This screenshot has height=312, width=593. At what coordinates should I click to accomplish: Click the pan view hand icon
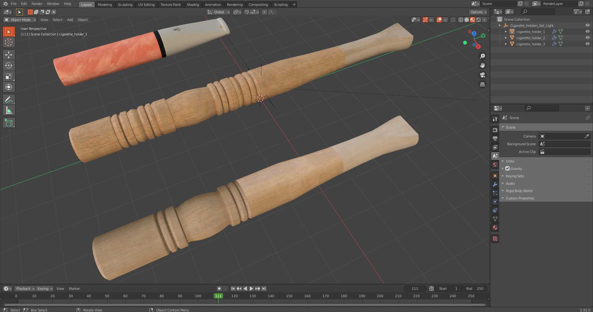pos(482,65)
